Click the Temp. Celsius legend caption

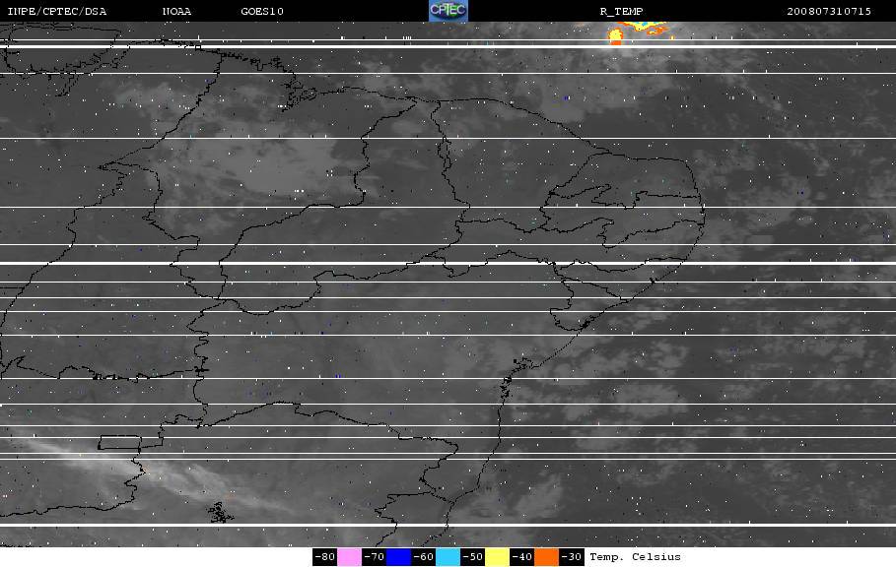click(x=635, y=557)
